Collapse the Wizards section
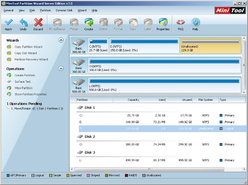Image resolution: width=248 pixels, height=185 pixels. coord(61,40)
